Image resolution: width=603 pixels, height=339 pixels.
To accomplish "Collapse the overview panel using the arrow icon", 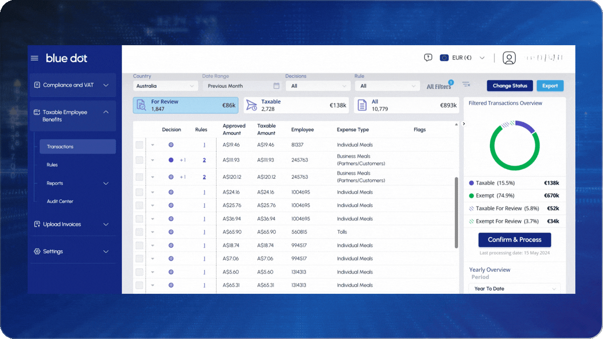I will tap(464, 124).
